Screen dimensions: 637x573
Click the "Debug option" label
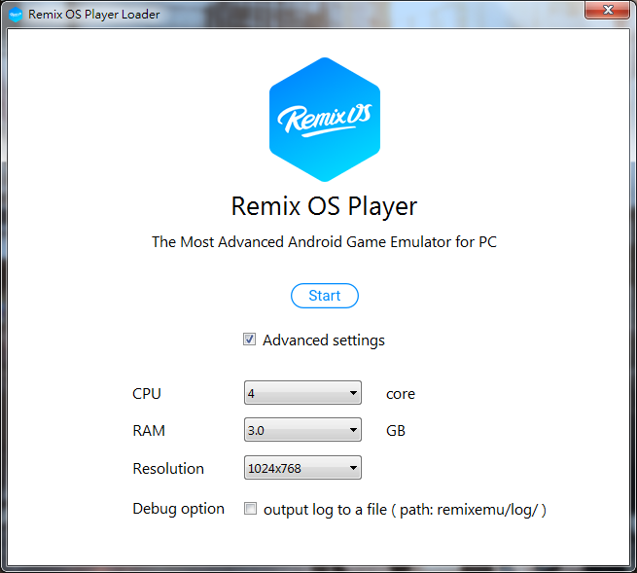pyautogui.click(x=178, y=509)
